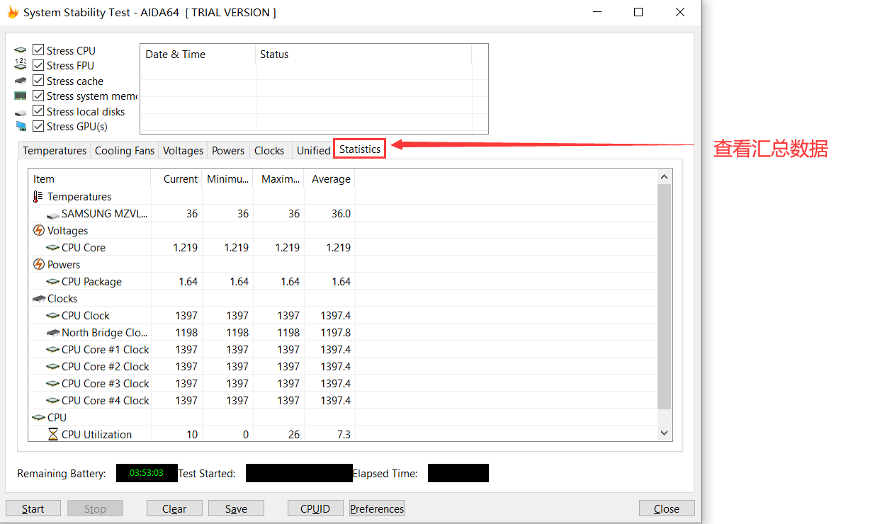Image resolution: width=875 pixels, height=524 pixels.
Task: Click the hourglass icon beside CPU Utilization
Action: tap(53, 434)
